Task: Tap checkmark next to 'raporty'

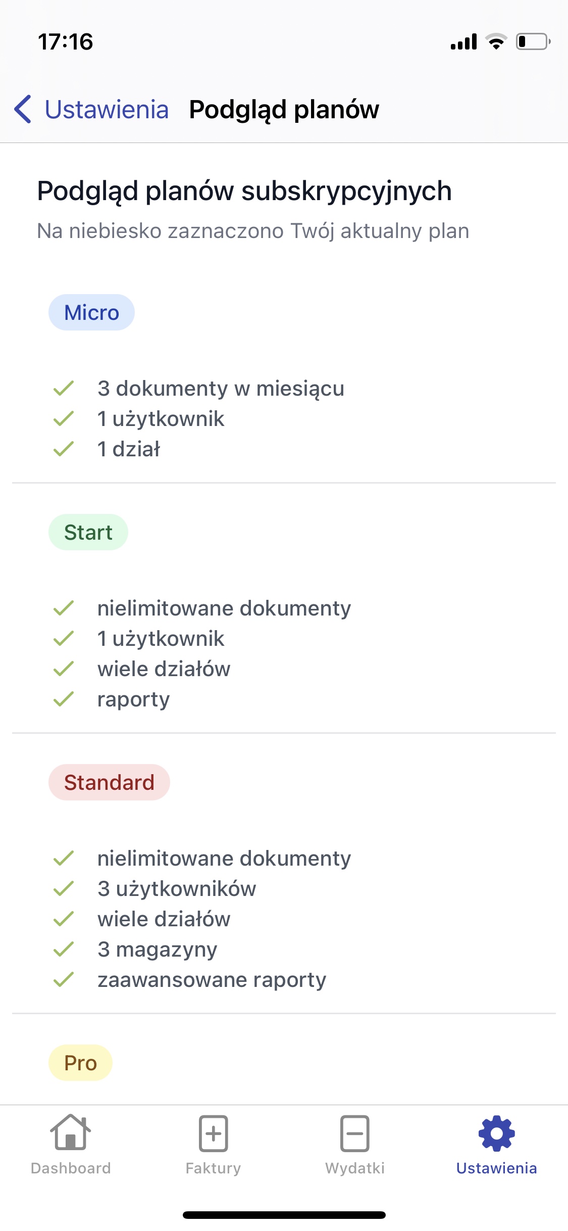Action: click(x=64, y=699)
